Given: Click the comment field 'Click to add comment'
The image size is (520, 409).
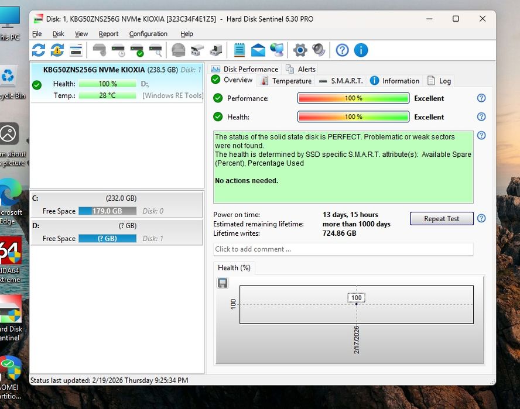Looking at the screenshot, I should click(x=343, y=249).
